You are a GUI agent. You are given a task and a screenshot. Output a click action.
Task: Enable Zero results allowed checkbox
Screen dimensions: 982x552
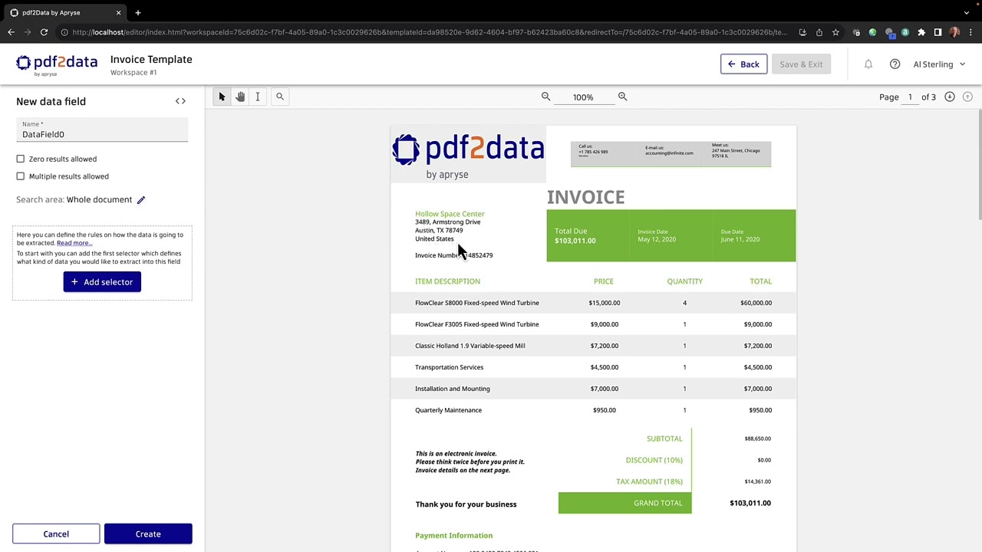pyautogui.click(x=21, y=159)
